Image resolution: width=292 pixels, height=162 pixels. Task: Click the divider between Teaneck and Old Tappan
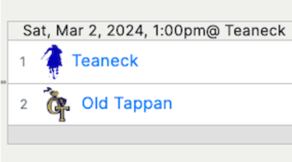point(150,84)
